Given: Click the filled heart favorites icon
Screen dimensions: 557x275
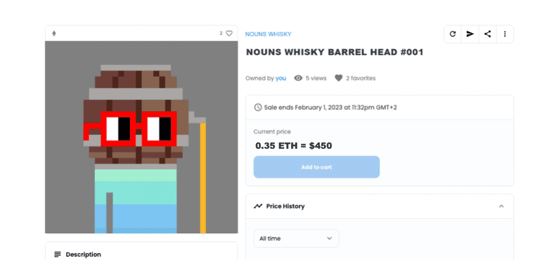Looking at the screenshot, I should [x=338, y=78].
